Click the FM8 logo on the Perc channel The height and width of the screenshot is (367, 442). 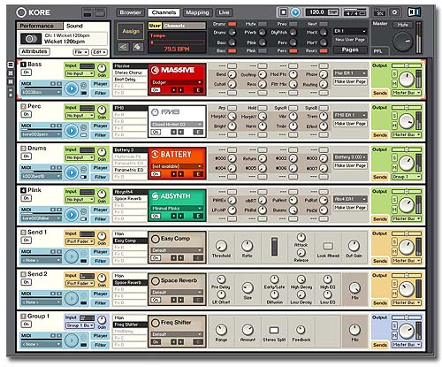pyautogui.click(x=165, y=112)
